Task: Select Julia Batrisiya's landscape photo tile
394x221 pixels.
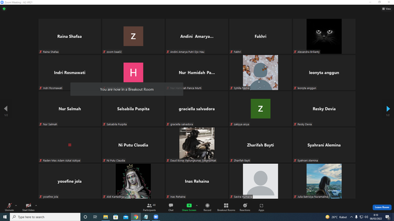Action: pos(324,181)
